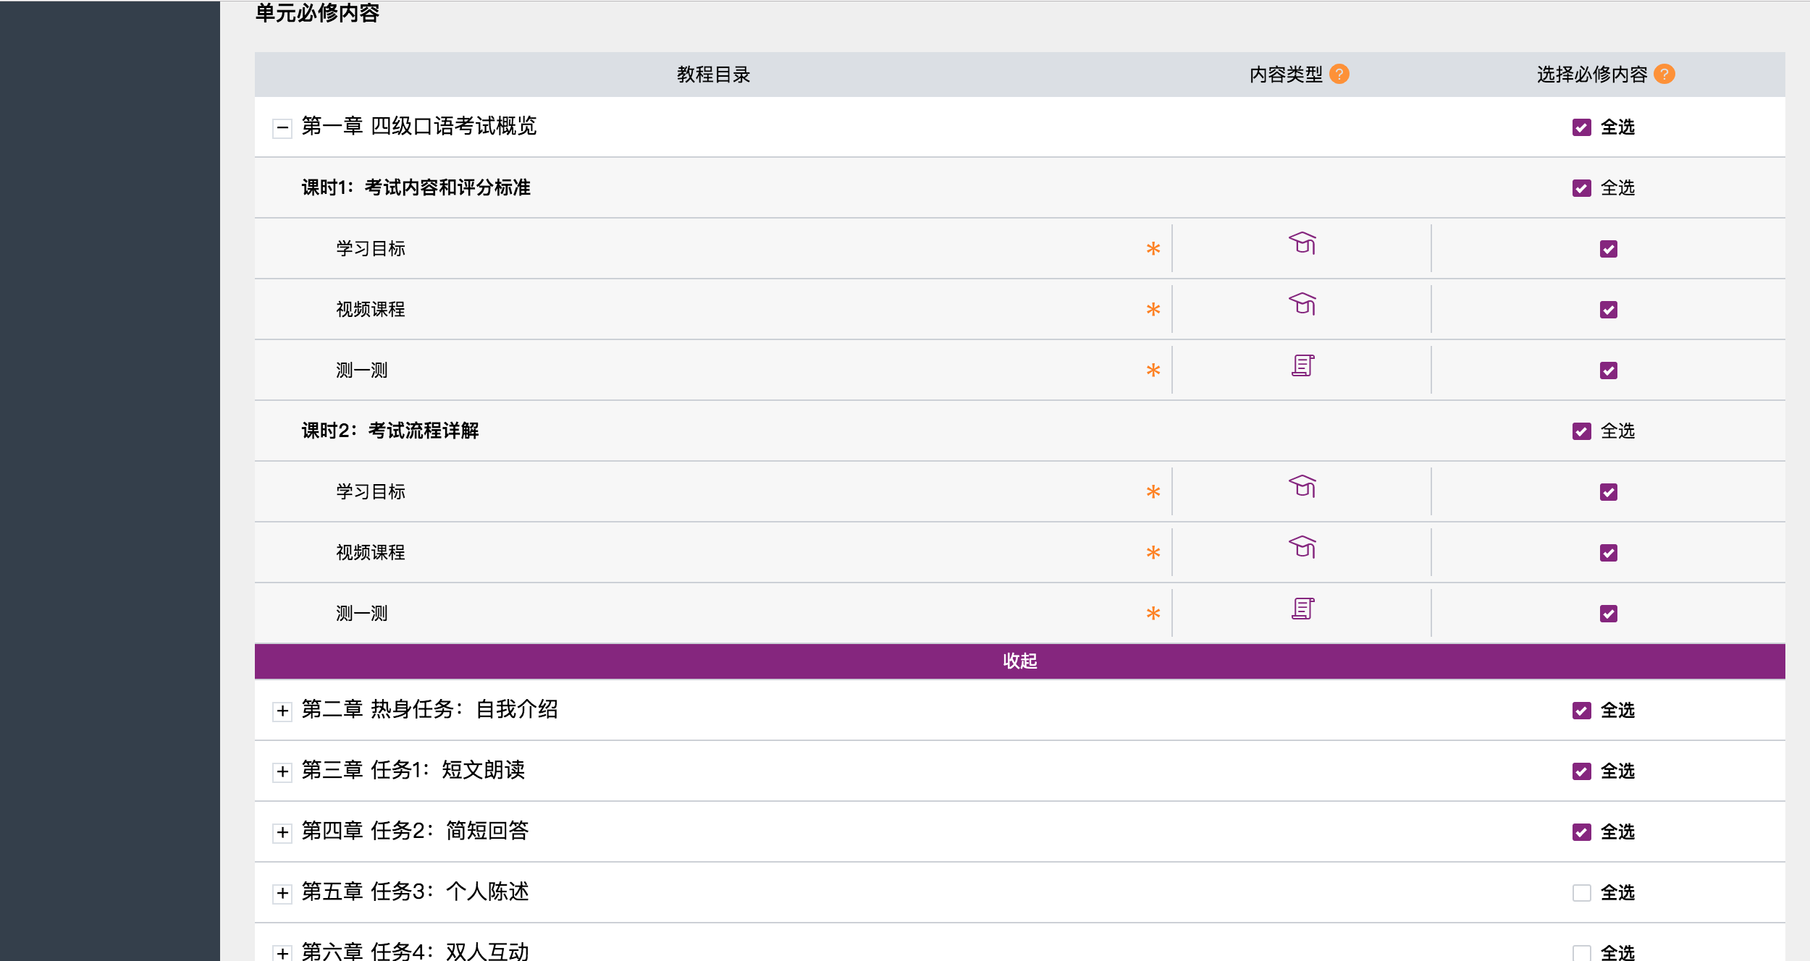The height and width of the screenshot is (961, 1810).
Task: Check 全选 for 第五章 任务3 个人陈述
Action: click(1581, 893)
